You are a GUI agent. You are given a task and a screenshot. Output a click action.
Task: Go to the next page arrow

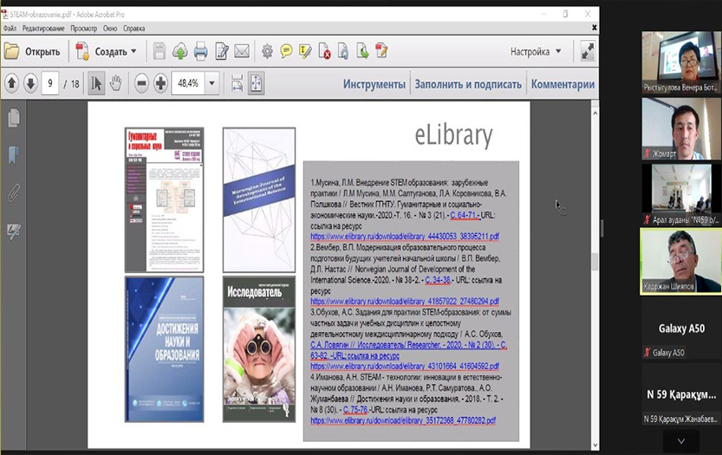pyautogui.click(x=30, y=84)
